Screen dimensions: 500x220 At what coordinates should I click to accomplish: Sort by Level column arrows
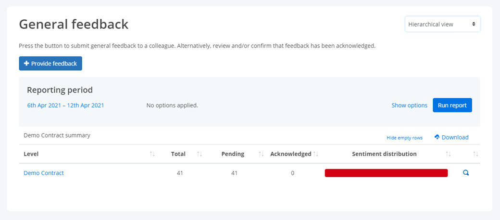[152, 154]
